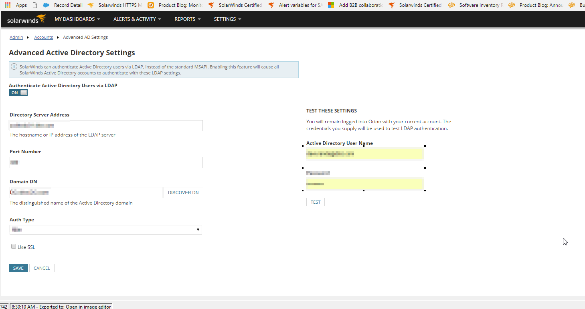The height and width of the screenshot is (309, 585).
Task: Click the orange Product Blog: Monitor bookmark icon
Action: coord(151,5)
